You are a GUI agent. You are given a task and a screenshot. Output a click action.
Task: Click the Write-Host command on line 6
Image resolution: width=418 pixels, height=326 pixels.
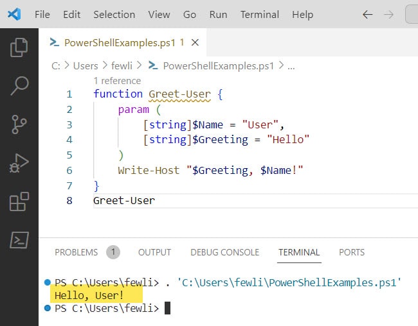point(149,170)
